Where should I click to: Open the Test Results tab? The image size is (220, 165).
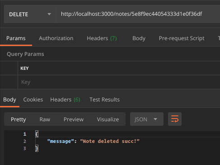click(104, 100)
